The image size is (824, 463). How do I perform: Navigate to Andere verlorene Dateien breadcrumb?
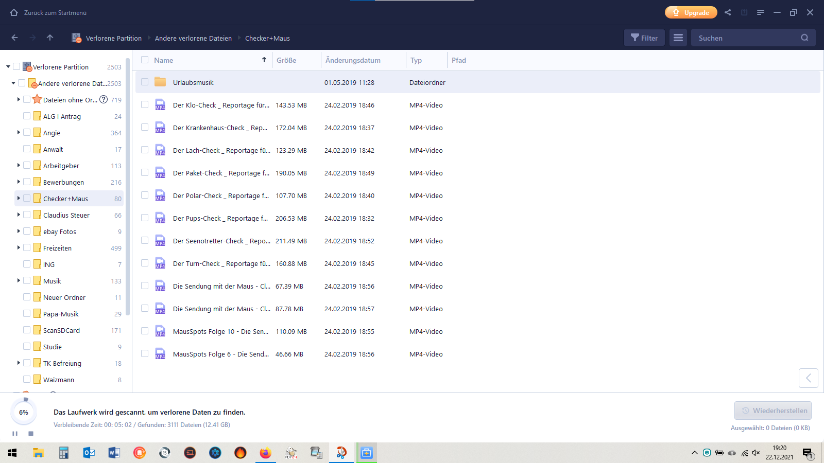pyautogui.click(x=193, y=38)
